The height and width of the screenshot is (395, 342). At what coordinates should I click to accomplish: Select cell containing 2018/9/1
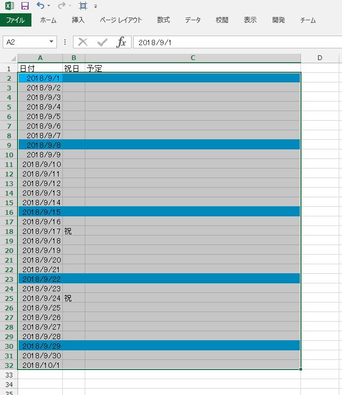[x=40, y=78]
